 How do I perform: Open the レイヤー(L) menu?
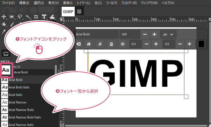click(x=83, y=3)
